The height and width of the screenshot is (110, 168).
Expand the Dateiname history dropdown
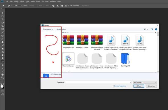130,82
